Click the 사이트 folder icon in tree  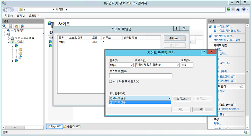[12, 42]
